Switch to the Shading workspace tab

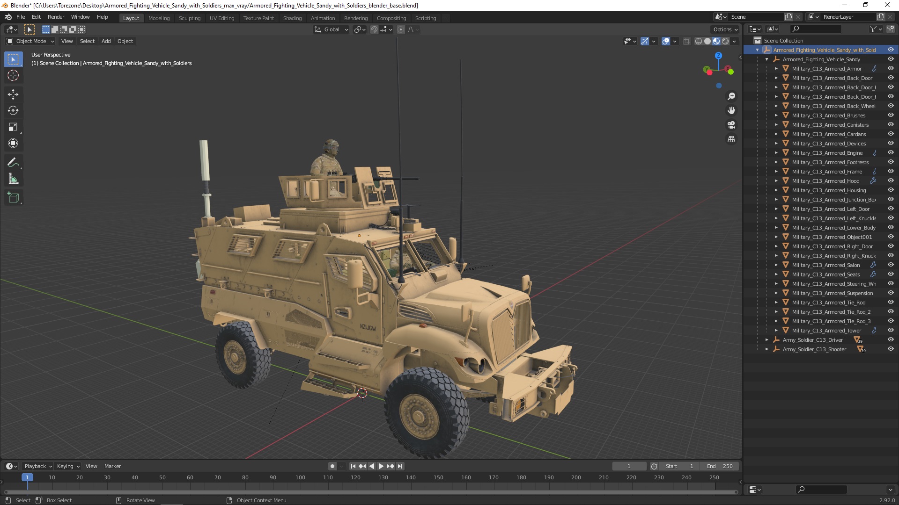292,18
